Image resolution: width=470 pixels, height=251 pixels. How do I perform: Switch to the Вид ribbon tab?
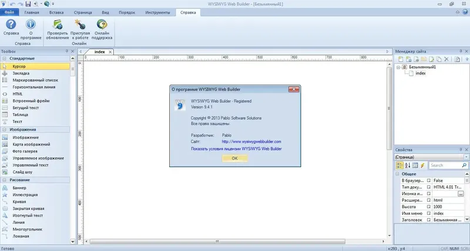click(105, 12)
